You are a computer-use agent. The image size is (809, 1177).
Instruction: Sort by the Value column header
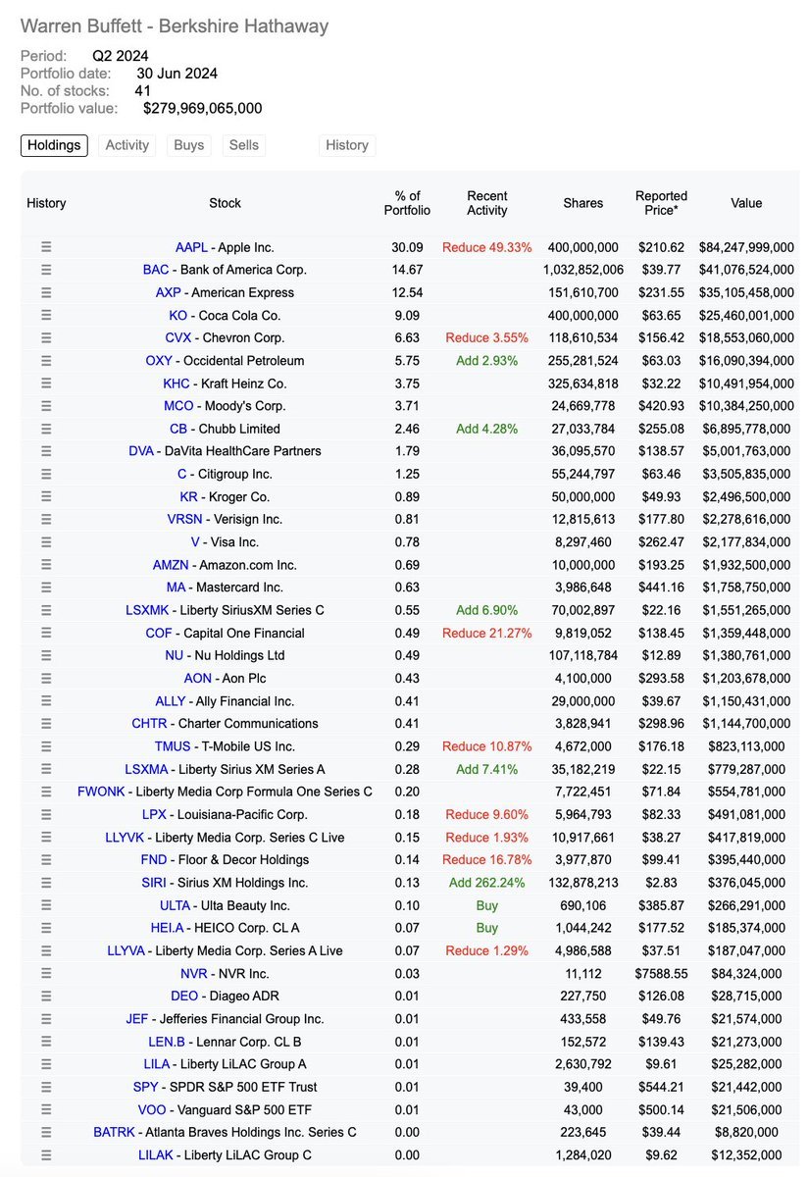[x=746, y=203]
